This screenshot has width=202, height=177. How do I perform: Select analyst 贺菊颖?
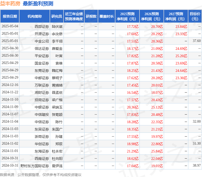[57, 115]
